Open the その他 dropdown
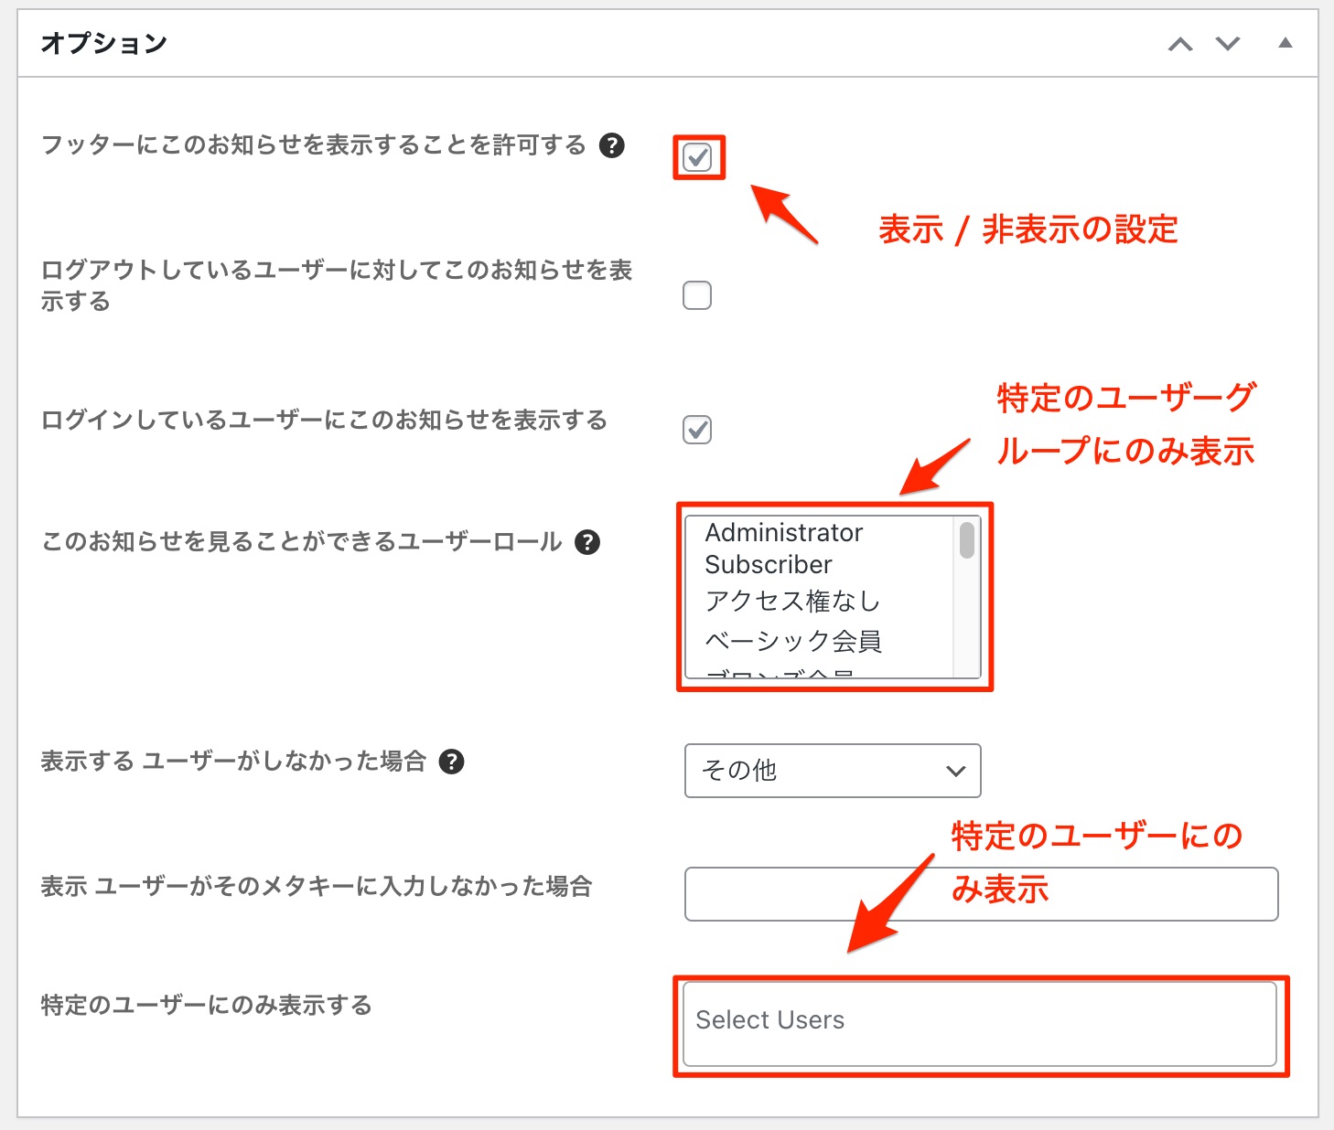This screenshot has width=1334, height=1130. click(x=832, y=771)
